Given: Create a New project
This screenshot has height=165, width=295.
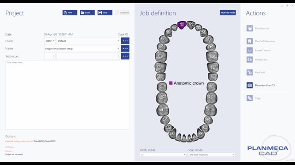Looking at the screenshot, I should pos(70,12).
